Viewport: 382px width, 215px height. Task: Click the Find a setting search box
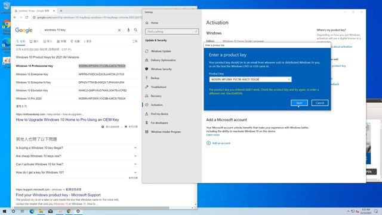(172, 32)
